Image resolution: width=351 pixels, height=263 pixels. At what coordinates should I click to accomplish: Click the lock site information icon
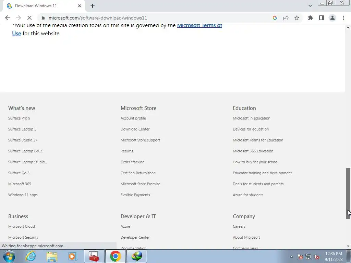click(43, 18)
